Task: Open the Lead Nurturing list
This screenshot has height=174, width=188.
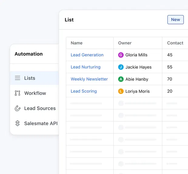Action: pyautogui.click(x=86, y=67)
